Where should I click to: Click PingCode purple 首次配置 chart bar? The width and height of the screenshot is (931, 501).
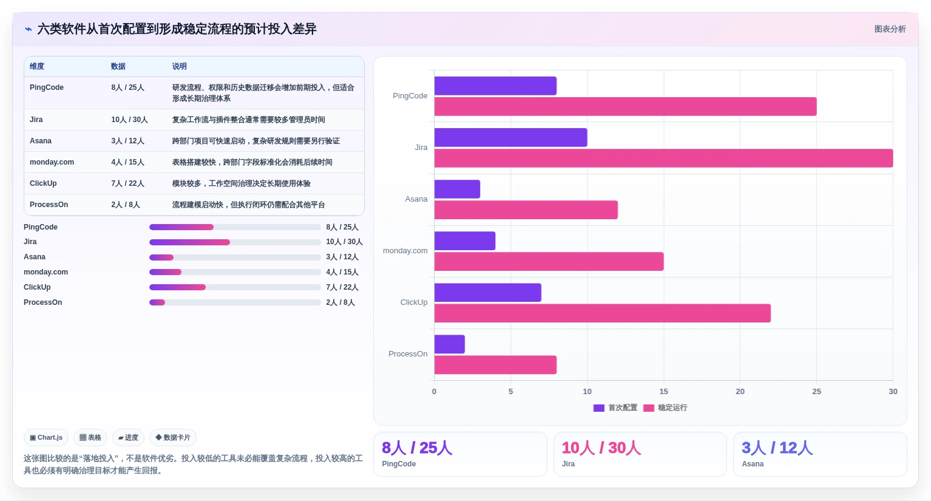tap(495, 86)
